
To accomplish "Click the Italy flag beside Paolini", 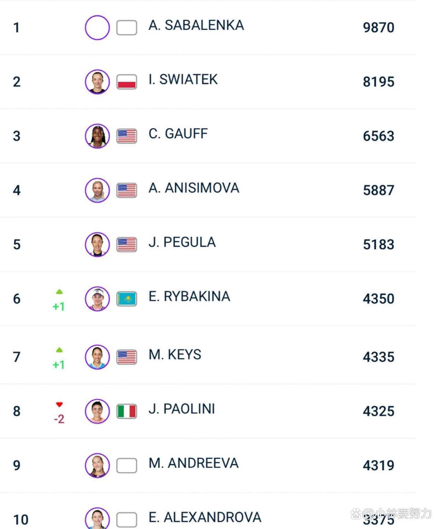I will coord(127,411).
